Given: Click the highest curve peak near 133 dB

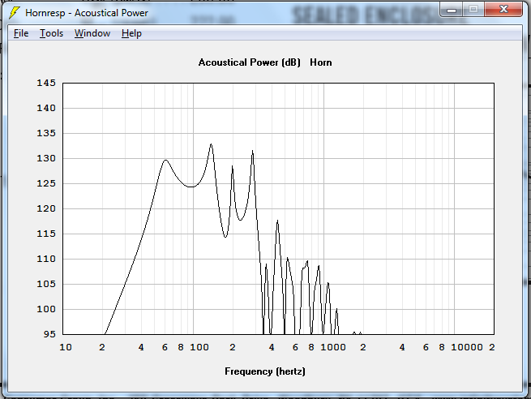Looking at the screenshot, I should (x=212, y=144).
